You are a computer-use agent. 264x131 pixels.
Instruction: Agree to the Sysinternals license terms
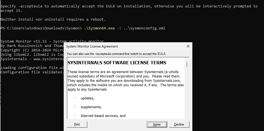[x=157, y=124]
